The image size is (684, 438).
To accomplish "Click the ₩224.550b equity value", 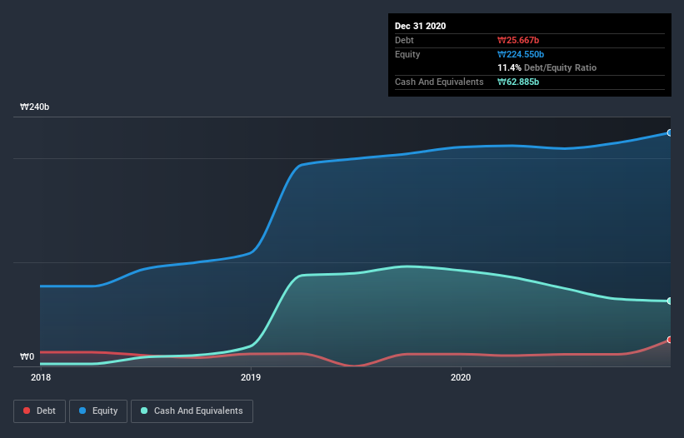I will [521, 54].
